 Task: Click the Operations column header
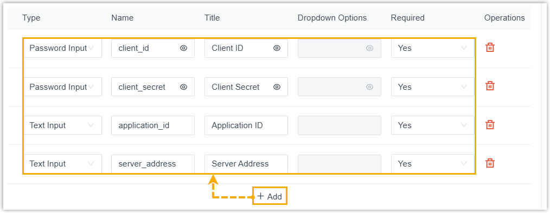tap(504, 18)
